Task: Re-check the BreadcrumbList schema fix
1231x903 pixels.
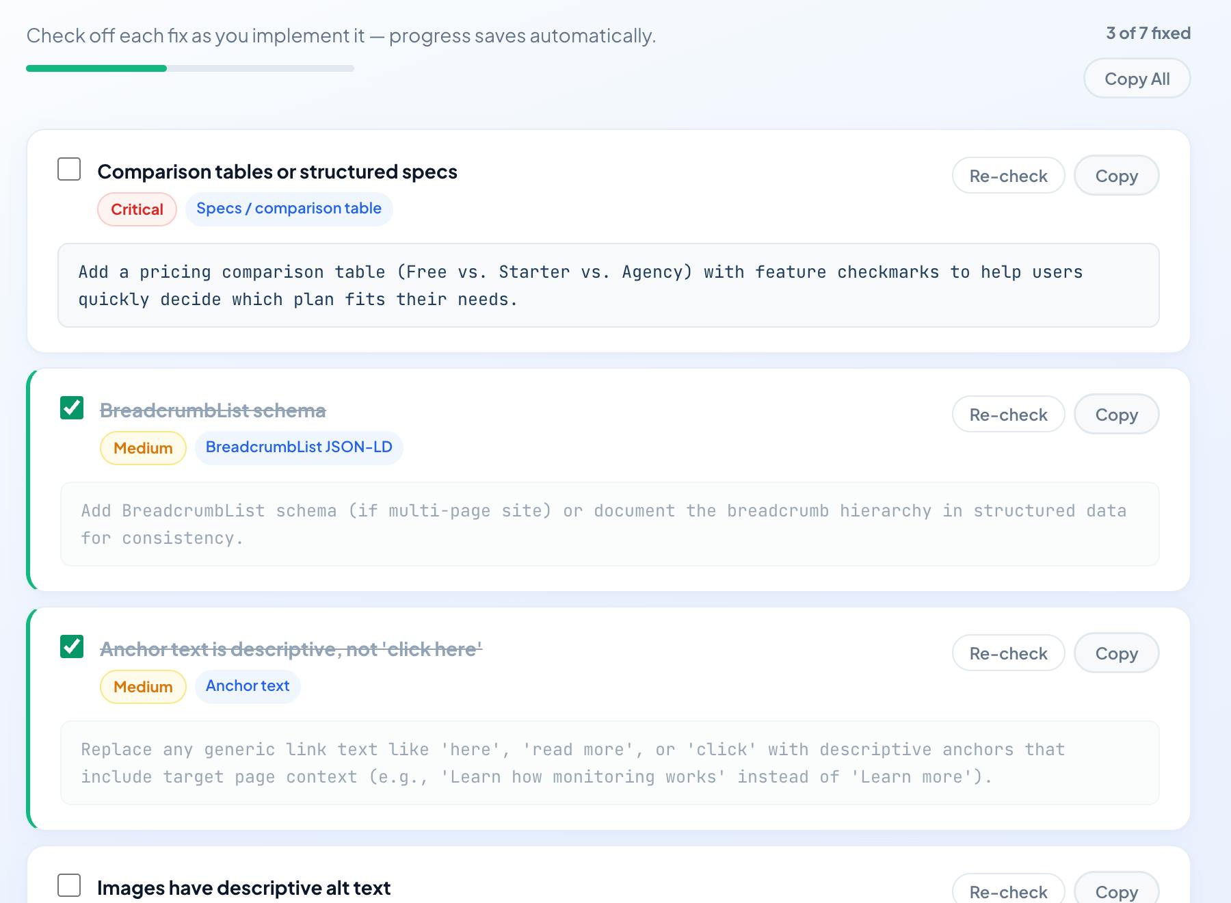Action: [1008, 415]
